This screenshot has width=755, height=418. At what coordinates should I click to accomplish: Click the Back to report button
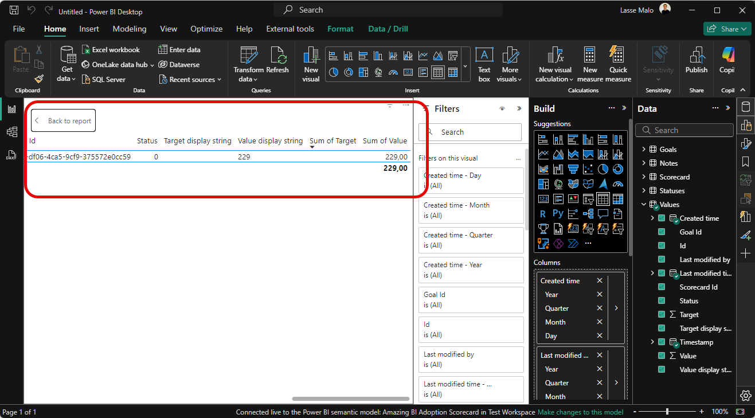(64, 121)
